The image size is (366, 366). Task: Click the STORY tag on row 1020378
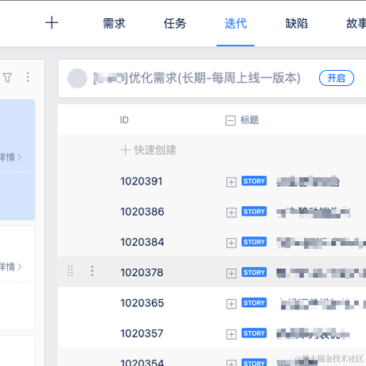coord(254,272)
